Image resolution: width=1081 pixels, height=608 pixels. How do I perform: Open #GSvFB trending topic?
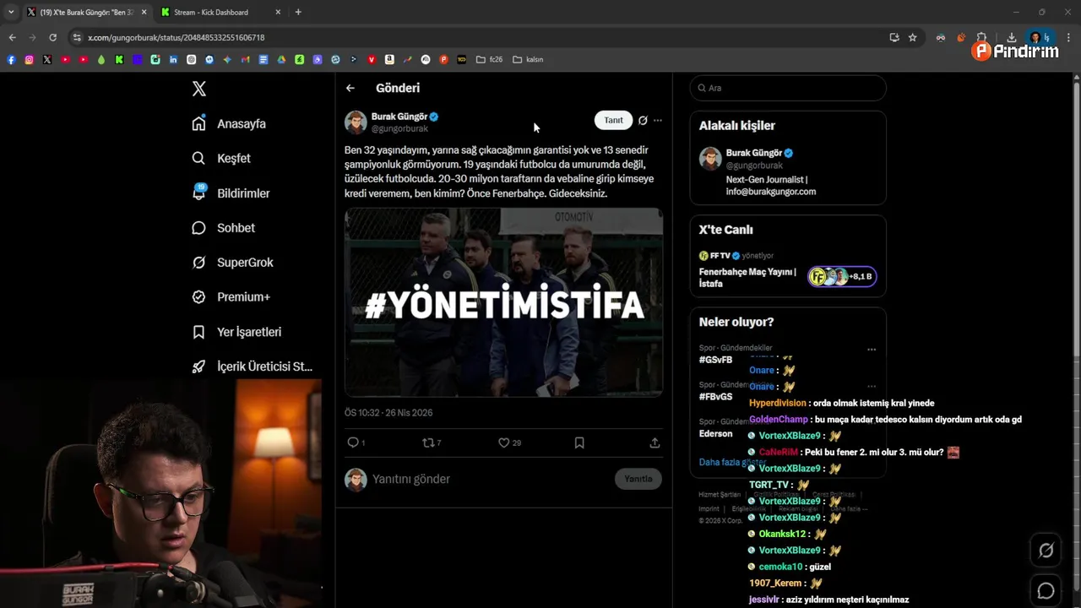(716, 360)
